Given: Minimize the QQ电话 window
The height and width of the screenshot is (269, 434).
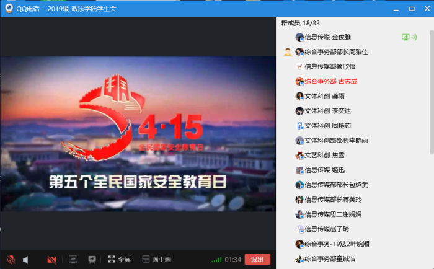Looking at the screenshot, I should click(x=396, y=9).
